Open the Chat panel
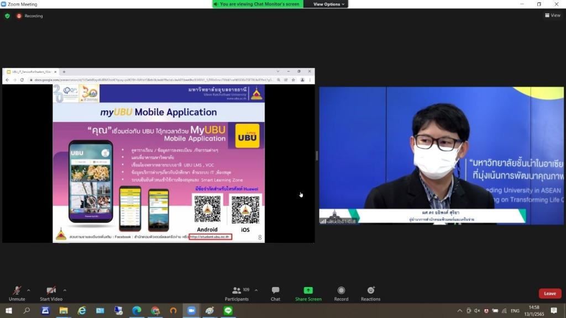 (275, 294)
